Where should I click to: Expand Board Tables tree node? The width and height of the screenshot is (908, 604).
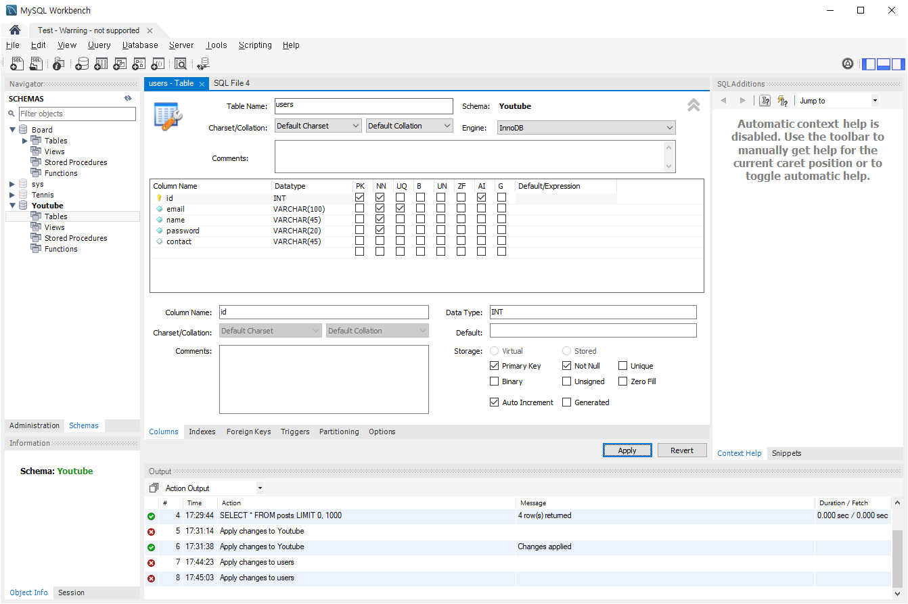(25, 141)
